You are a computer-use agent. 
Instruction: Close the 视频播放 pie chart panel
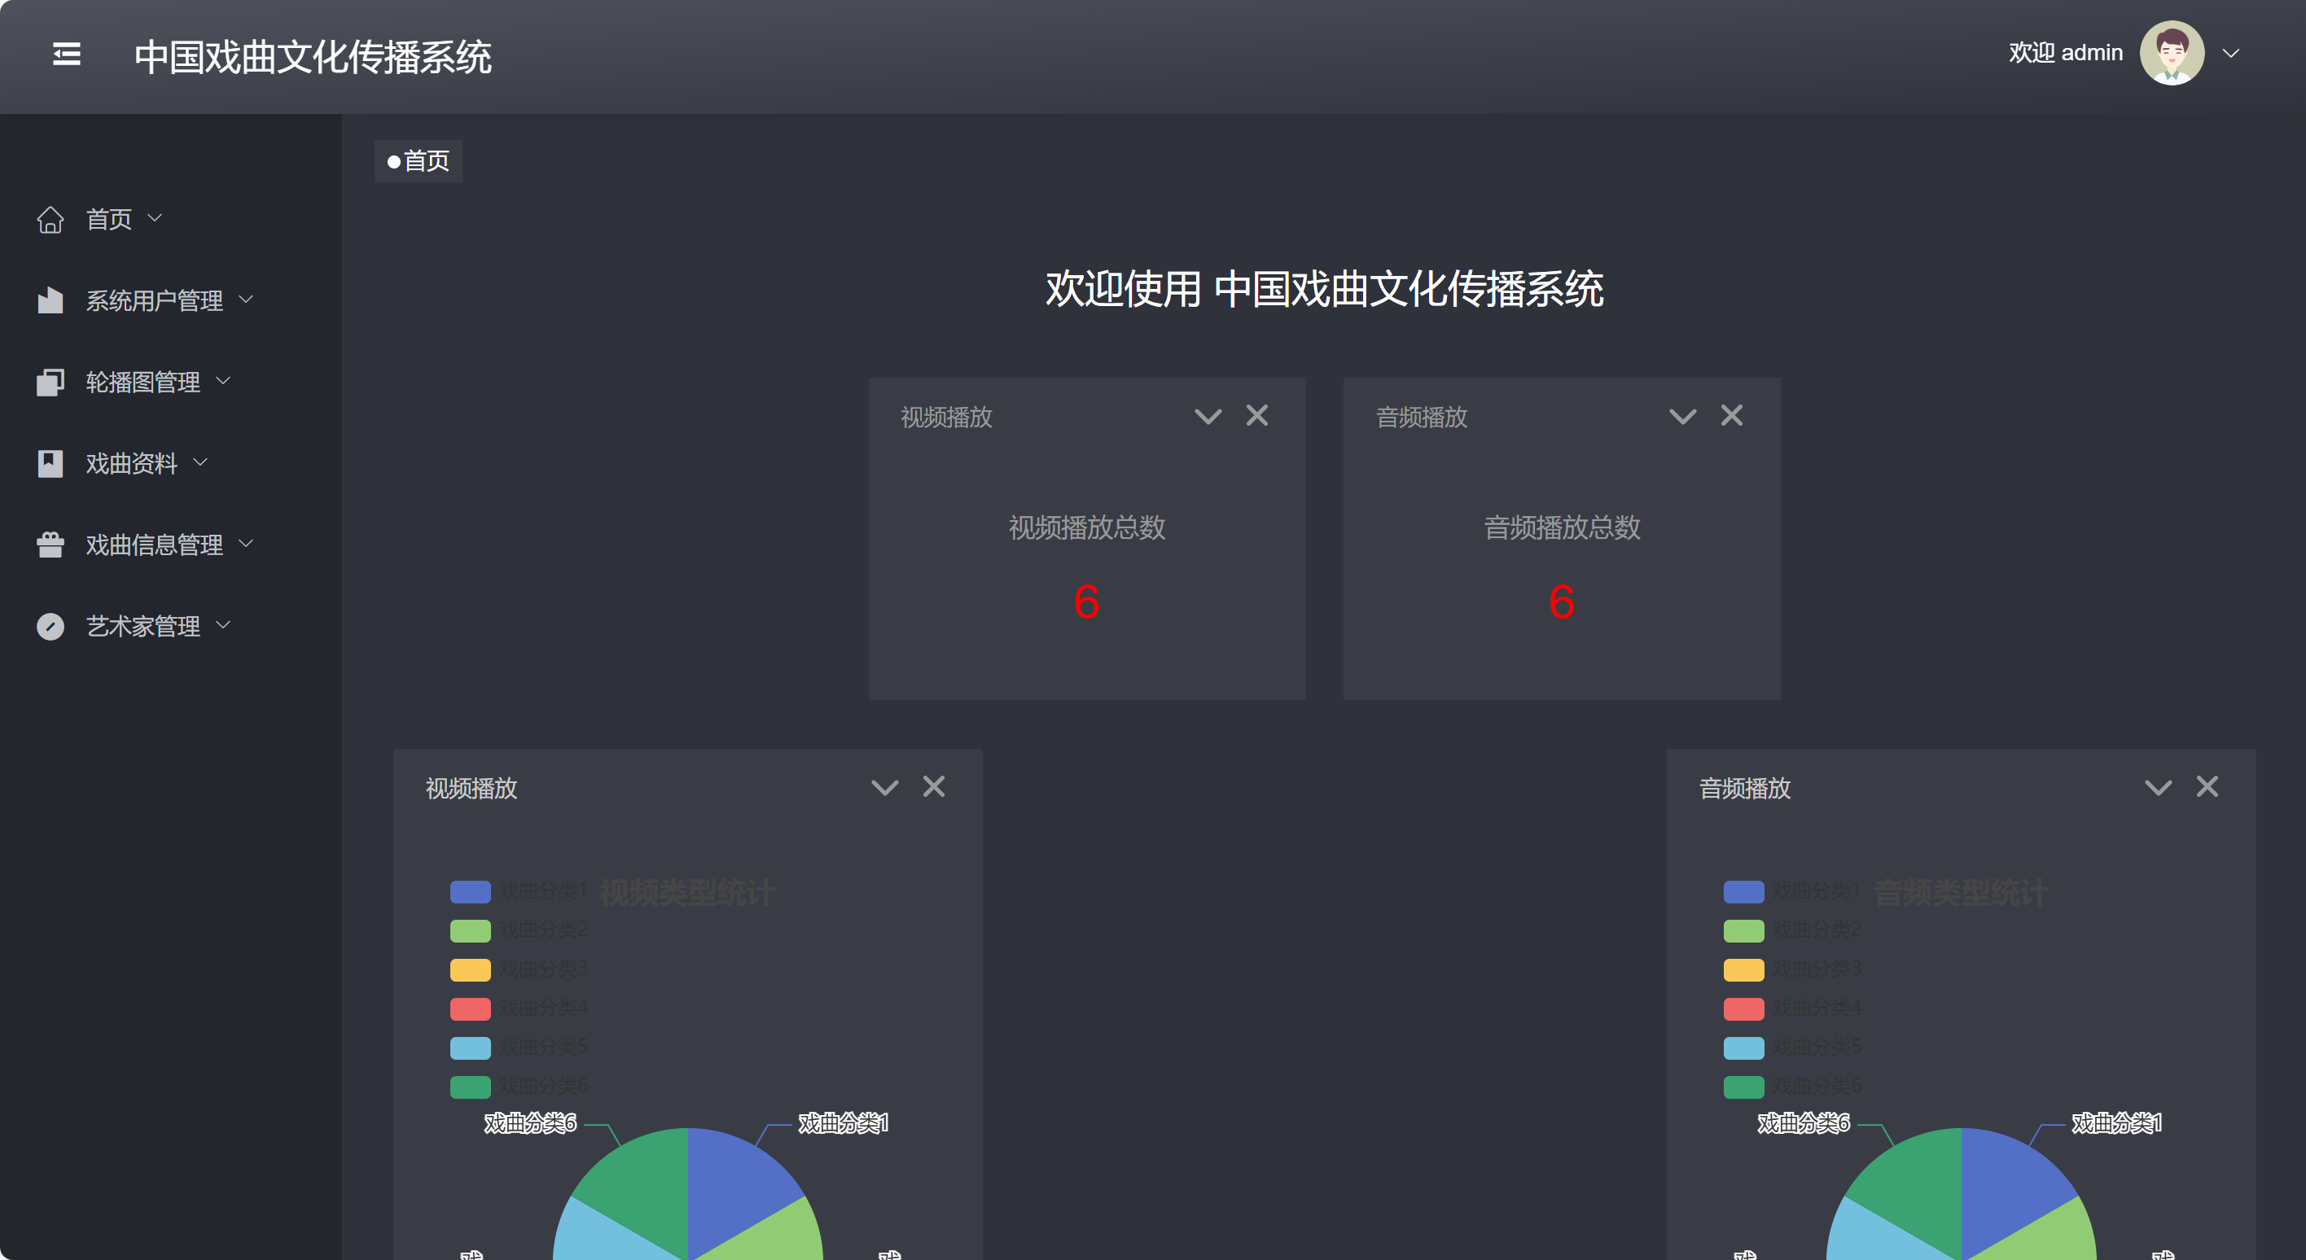click(x=934, y=786)
